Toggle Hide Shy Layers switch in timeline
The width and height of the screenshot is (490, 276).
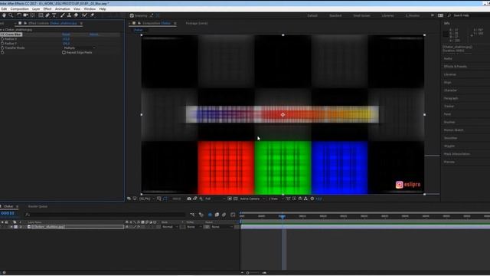click(x=210, y=215)
